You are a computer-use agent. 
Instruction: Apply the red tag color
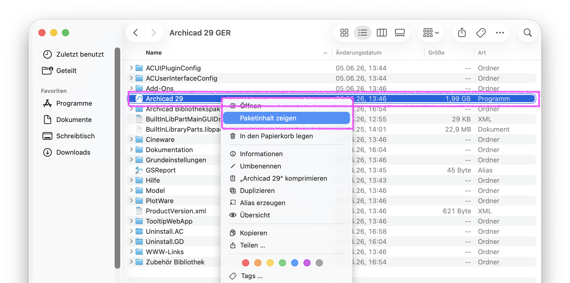tap(246, 263)
